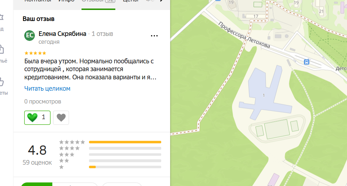The image size is (347, 186).
Task: Select building 17 on the map
Action: tap(256, 16)
